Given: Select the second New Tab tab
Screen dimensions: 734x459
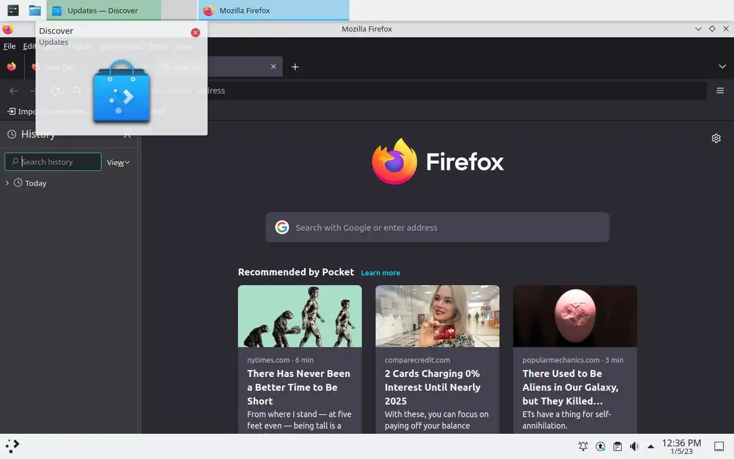Looking at the screenshot, I should [218, 67].
